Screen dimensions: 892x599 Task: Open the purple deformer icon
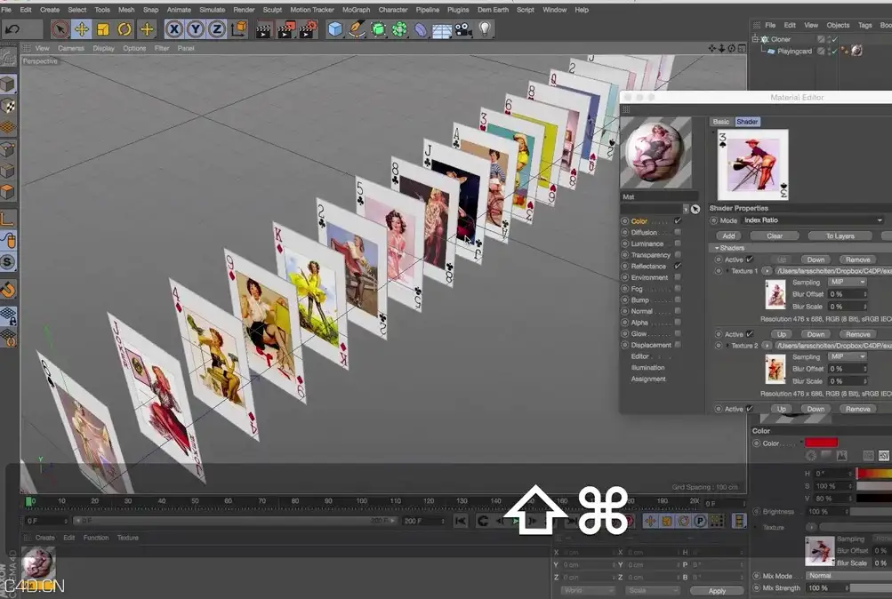pos(421,29)
